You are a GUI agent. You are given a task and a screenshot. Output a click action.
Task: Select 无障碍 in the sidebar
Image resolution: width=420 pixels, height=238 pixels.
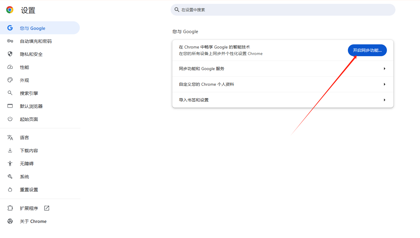pos(40,163)
